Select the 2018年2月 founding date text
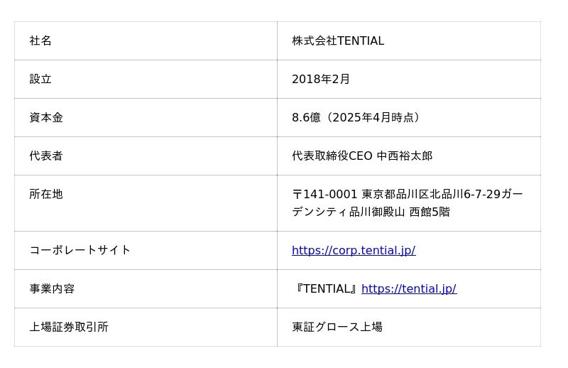This screenshot has height=368, width=568. [320, 80]
